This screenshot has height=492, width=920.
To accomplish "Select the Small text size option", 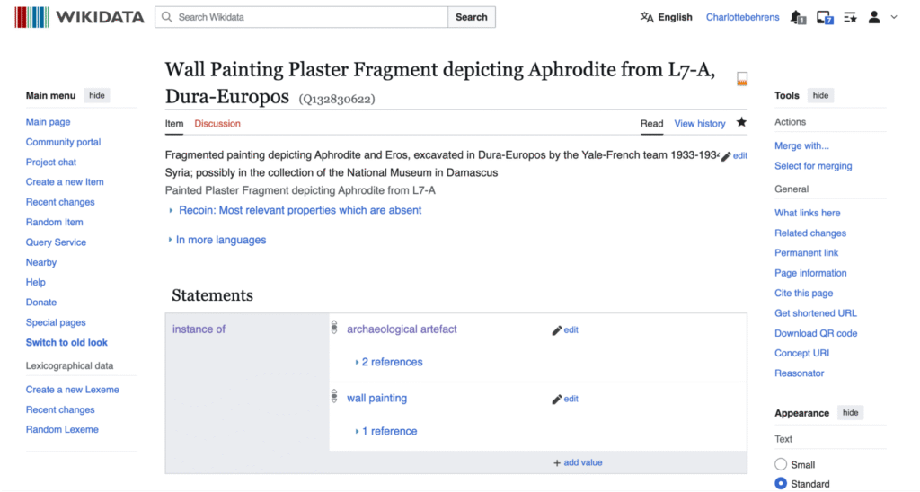I will point(781,464).
